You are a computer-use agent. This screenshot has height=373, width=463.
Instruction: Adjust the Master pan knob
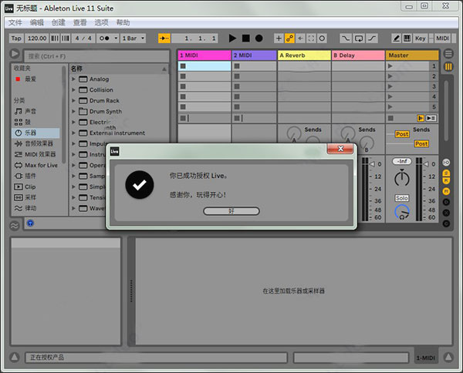(x=402, y=178)
